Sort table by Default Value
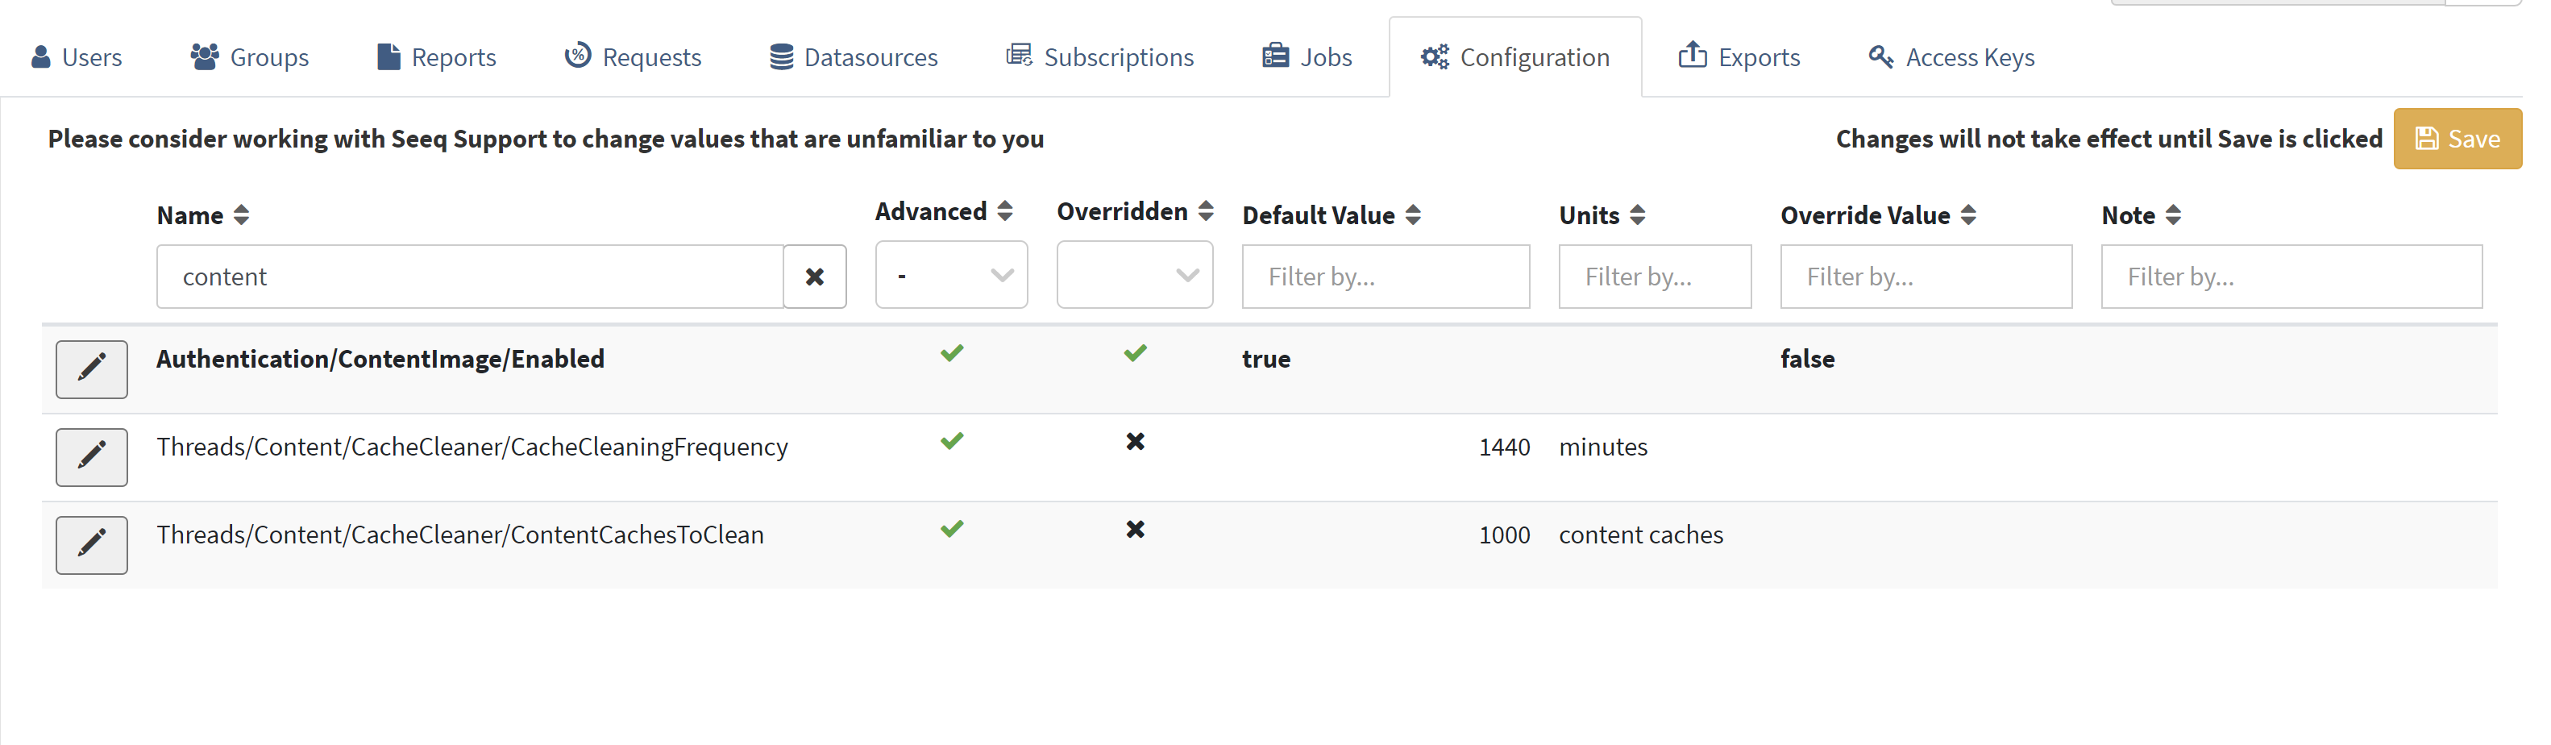Screen dimensions: 2551x745 1413,215
